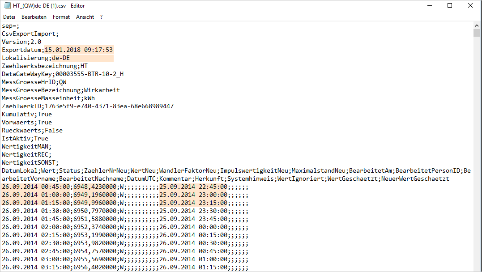Click ZaehlwerkID value '1763e5f9-e740-4371-83ea-68e668989447'
482x272 pixels.
click(109, 106)
